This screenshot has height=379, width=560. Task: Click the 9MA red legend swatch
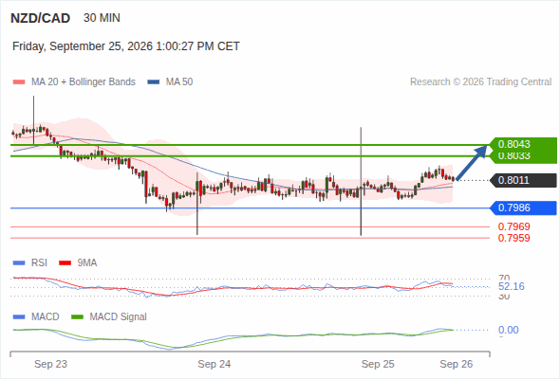(65, 263)
